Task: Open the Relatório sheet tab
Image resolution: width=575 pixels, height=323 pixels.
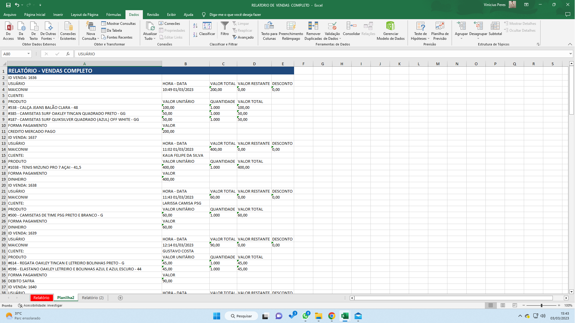Action: point(41,298)
